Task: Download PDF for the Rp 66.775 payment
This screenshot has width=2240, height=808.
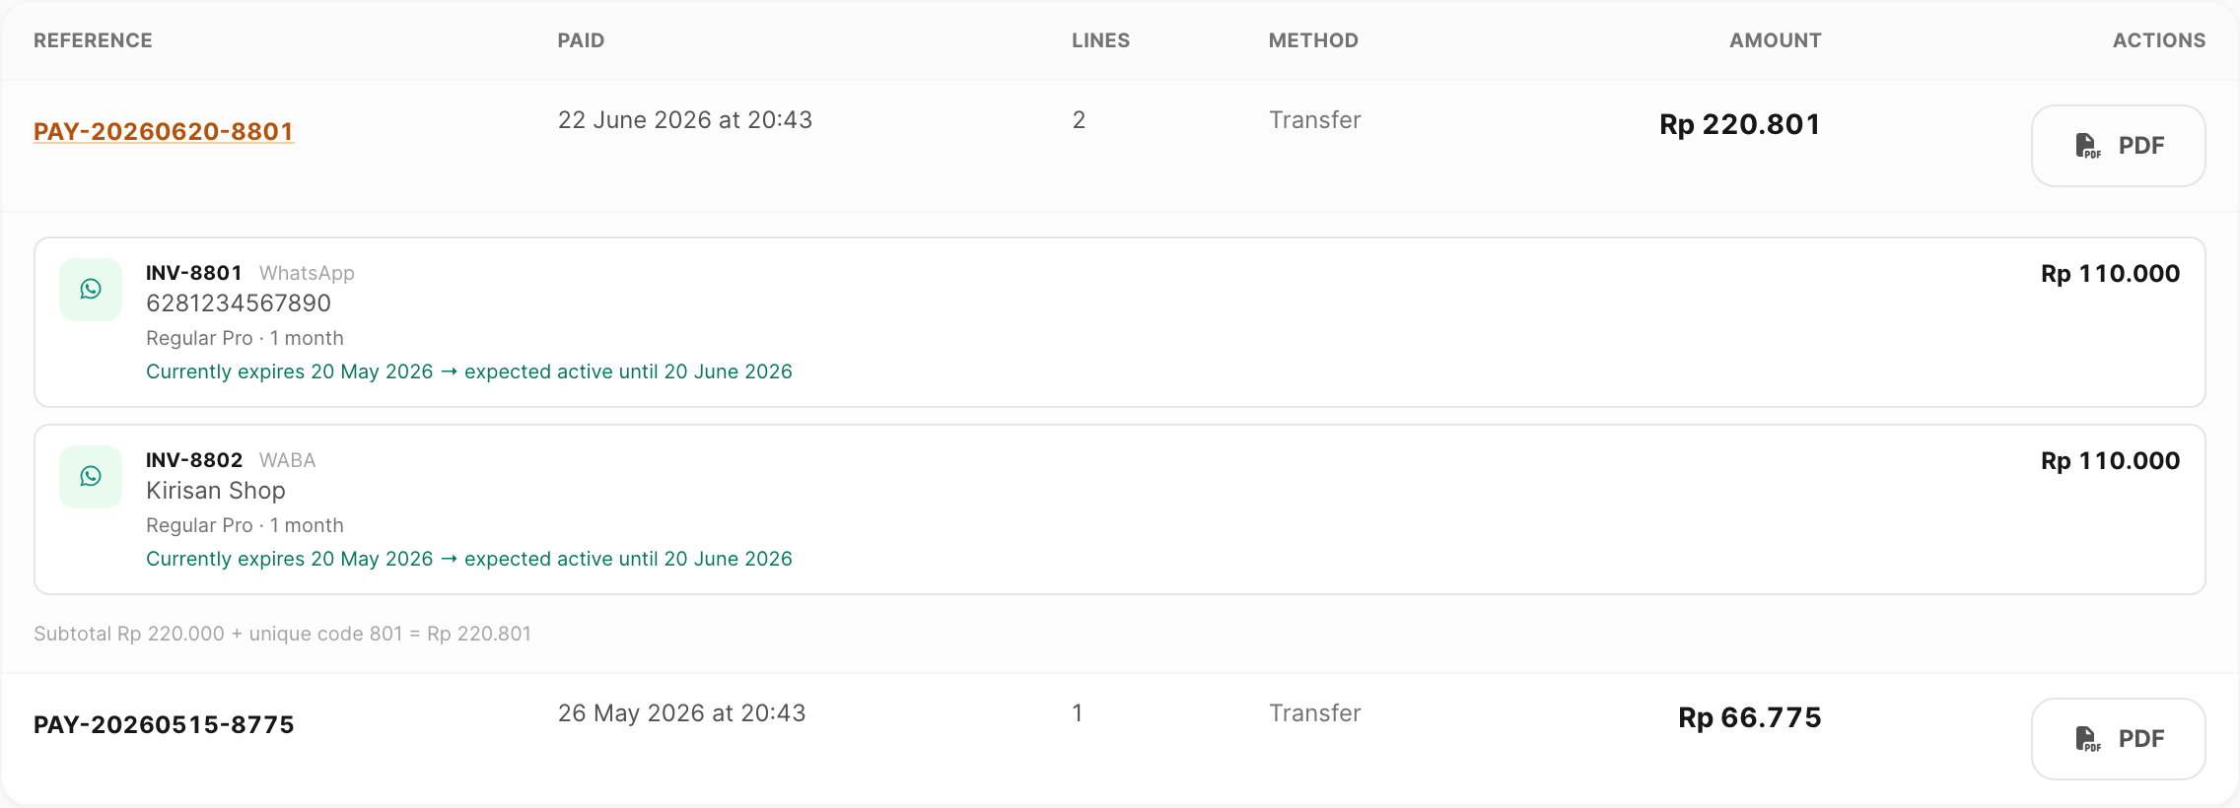Action: (2118, 739)
